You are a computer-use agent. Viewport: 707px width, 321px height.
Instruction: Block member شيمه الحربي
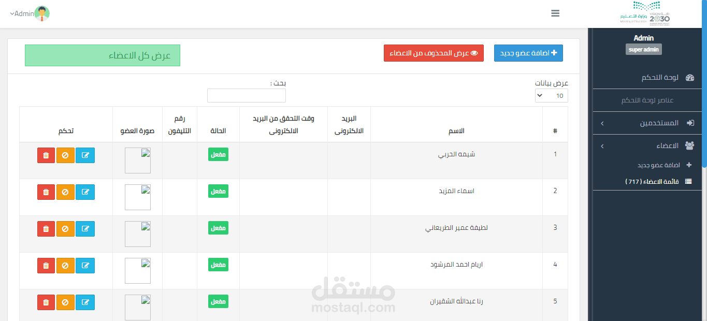click(x=65, y=155)
